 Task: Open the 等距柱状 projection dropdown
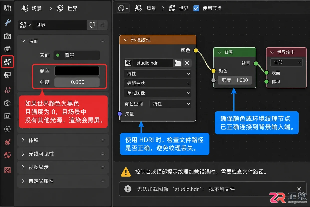tap(158, 83)
